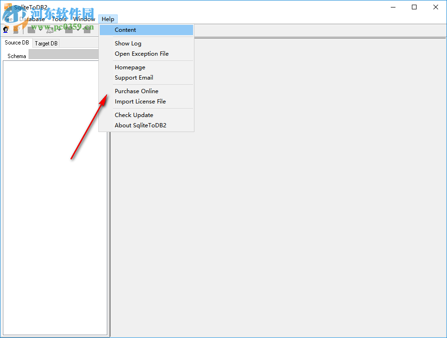Open the Schema combo box
This screenshot has height=338, width=447.
(64, 54)
